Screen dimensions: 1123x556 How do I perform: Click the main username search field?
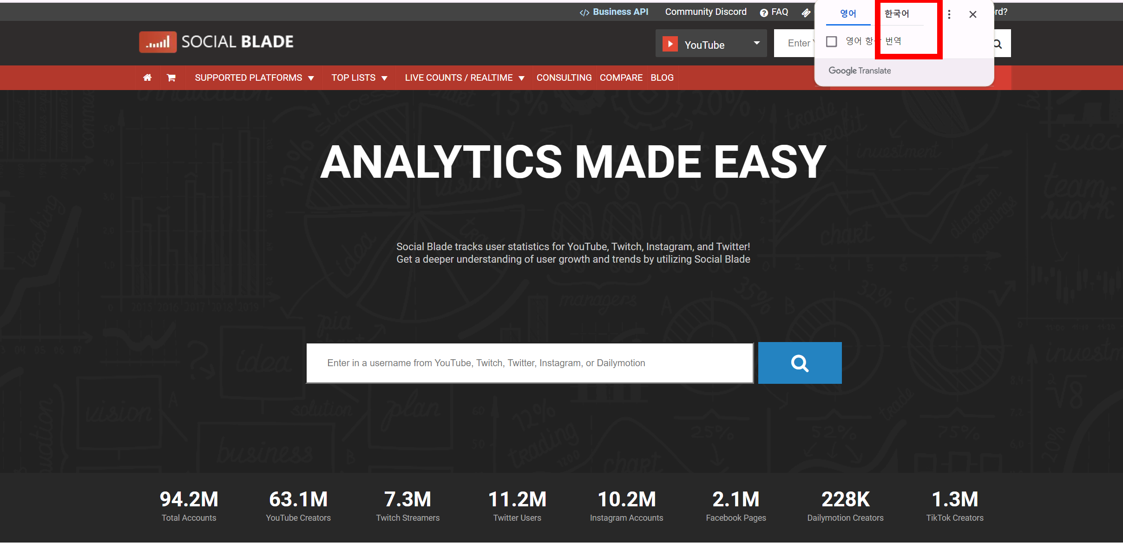tap(529, 363)
